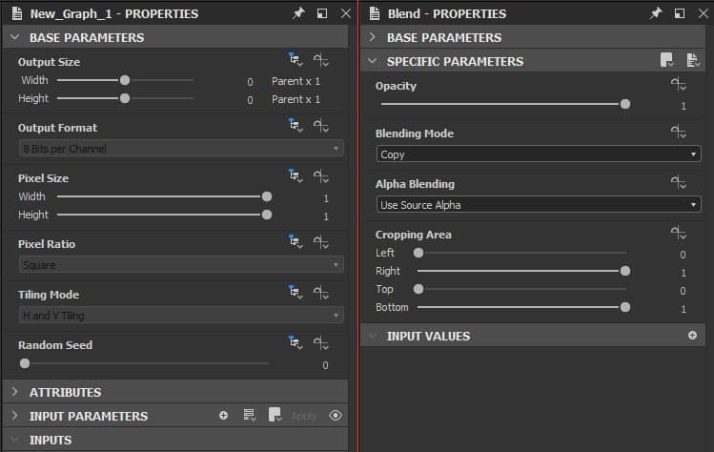Open Cropping Area function options icon

click(679, 233)
